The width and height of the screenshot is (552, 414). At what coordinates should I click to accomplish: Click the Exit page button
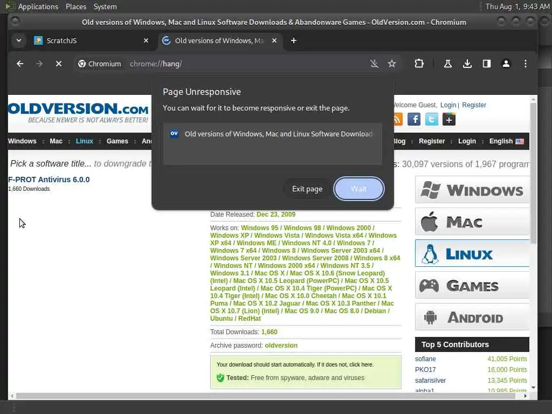tap(307, 189)
